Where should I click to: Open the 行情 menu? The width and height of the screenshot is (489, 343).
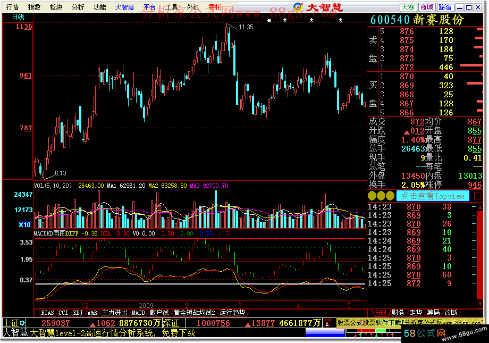tap(12, 7)
